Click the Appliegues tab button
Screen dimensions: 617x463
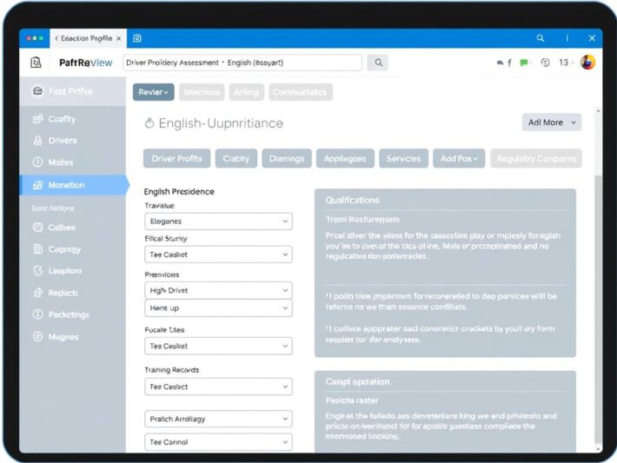tap(345, 158)
